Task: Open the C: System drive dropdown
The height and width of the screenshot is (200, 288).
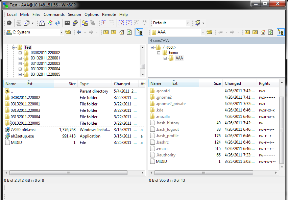Action: pyautogui.click(x=62, y=32)
